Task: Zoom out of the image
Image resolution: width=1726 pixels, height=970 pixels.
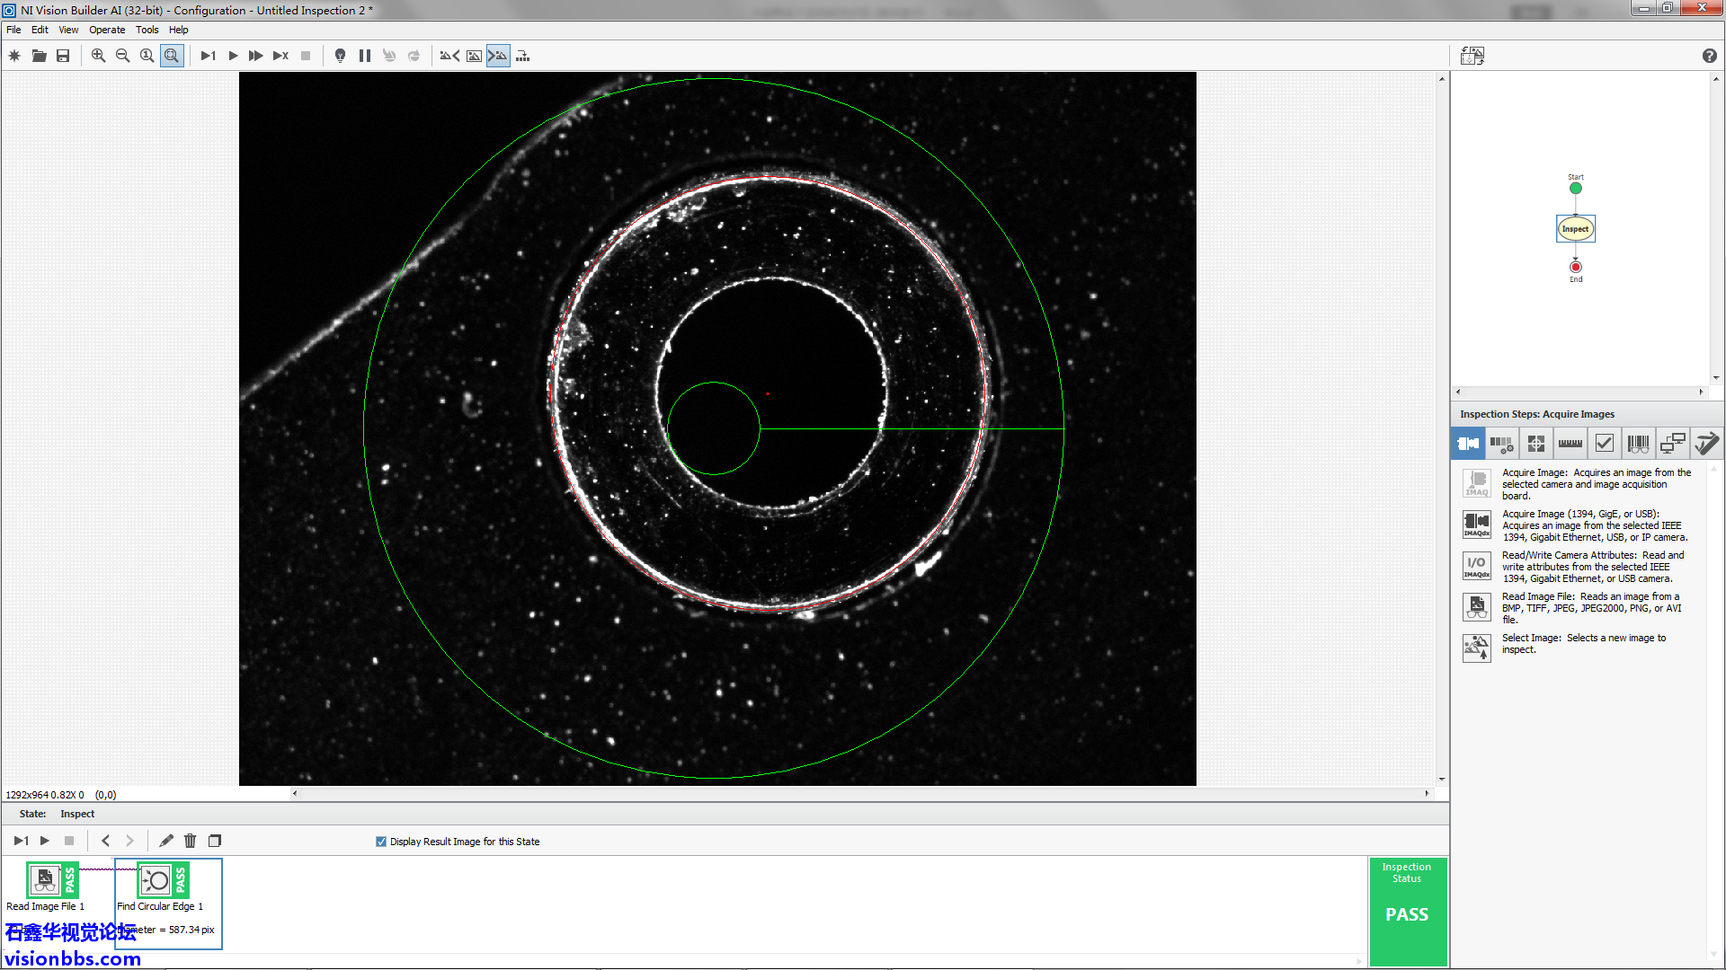Action: pos(122,56)
